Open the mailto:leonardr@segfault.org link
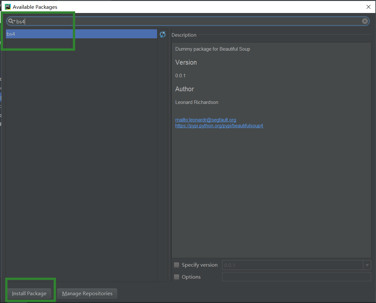The width and height of the screenshot is (376, 303). click(206, 120)
